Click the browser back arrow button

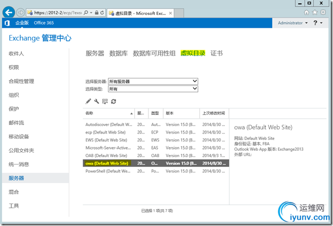[9, 12]
